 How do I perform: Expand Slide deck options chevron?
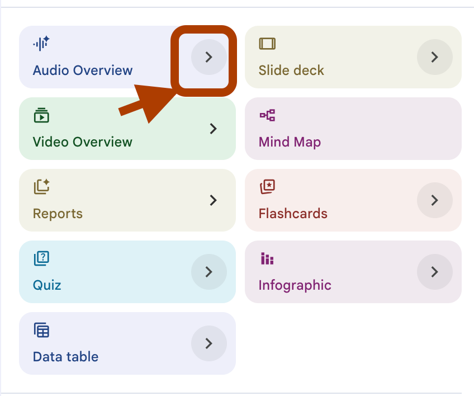[435, 57]
